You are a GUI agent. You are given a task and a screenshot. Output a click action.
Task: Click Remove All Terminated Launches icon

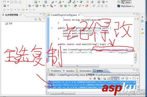coord(99,78)
